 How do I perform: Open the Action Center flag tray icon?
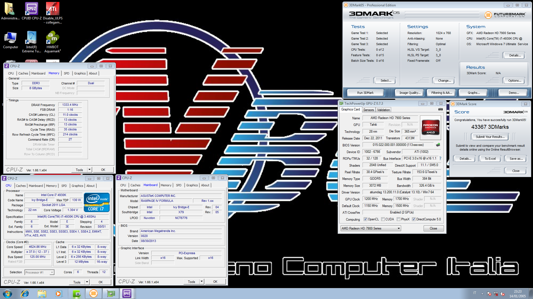pyautogui.click(x=489, y=294)
